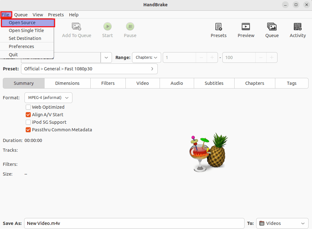The width and height of the screenshot is (312, 229).
Task: Choose Set Destination in File menu
Action: [25, 38]
